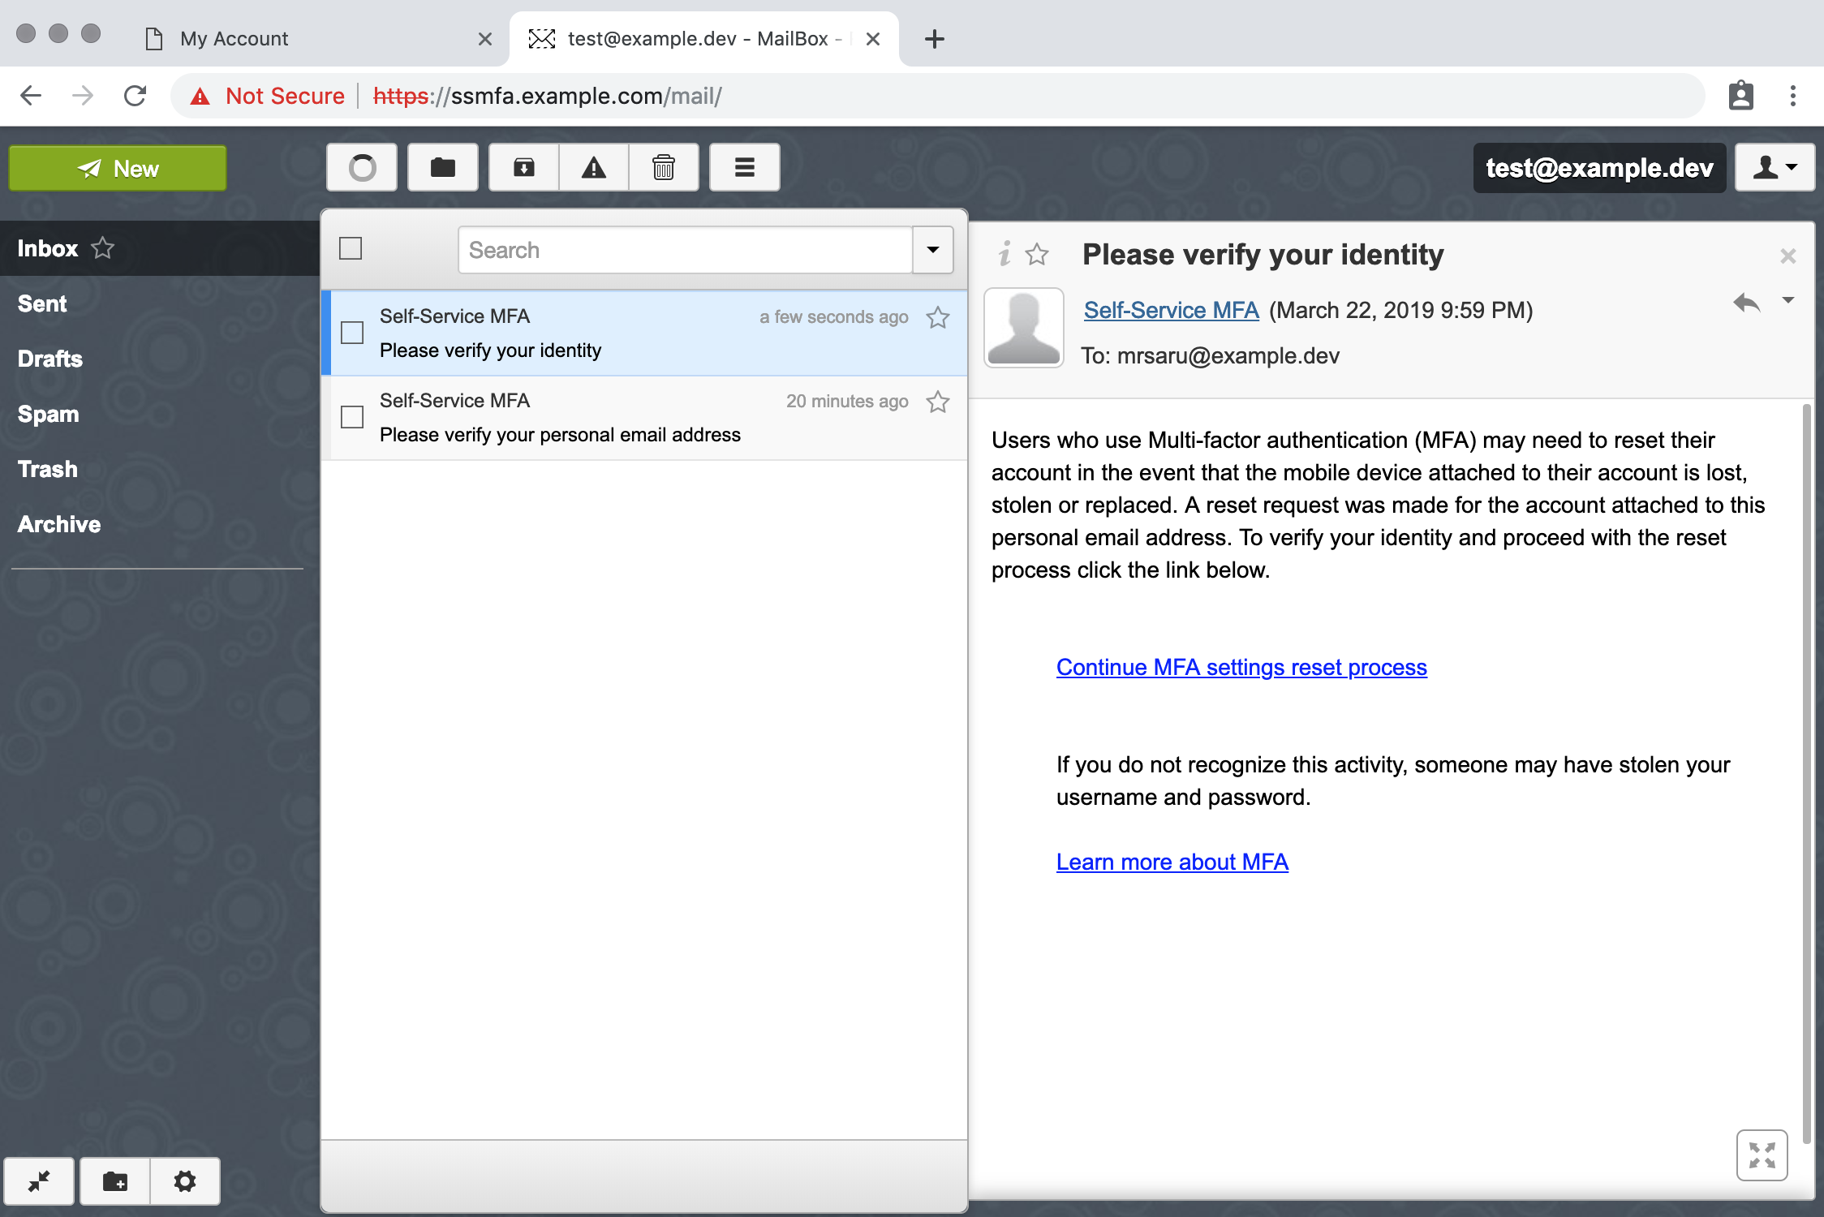Compose mail with the New button
The height and width of the screenshot is (1217, 1824).
(x=118, y=168)
